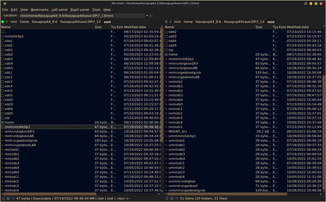Navigate using the fossapup64_9.6 path button
326x202 pixels.
pos(44,22)
